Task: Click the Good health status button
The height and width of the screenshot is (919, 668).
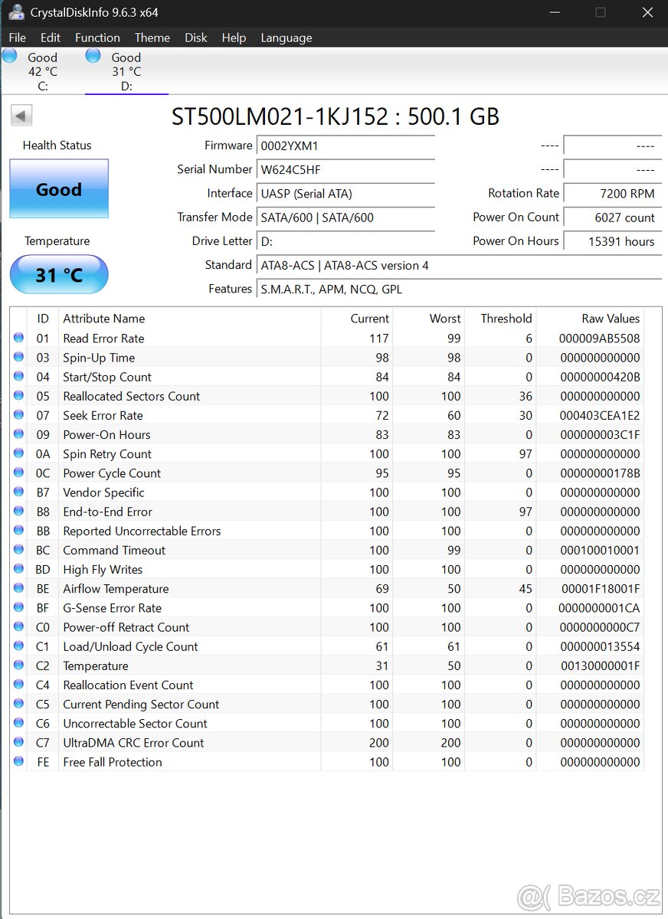Action: tap(59, 189)
